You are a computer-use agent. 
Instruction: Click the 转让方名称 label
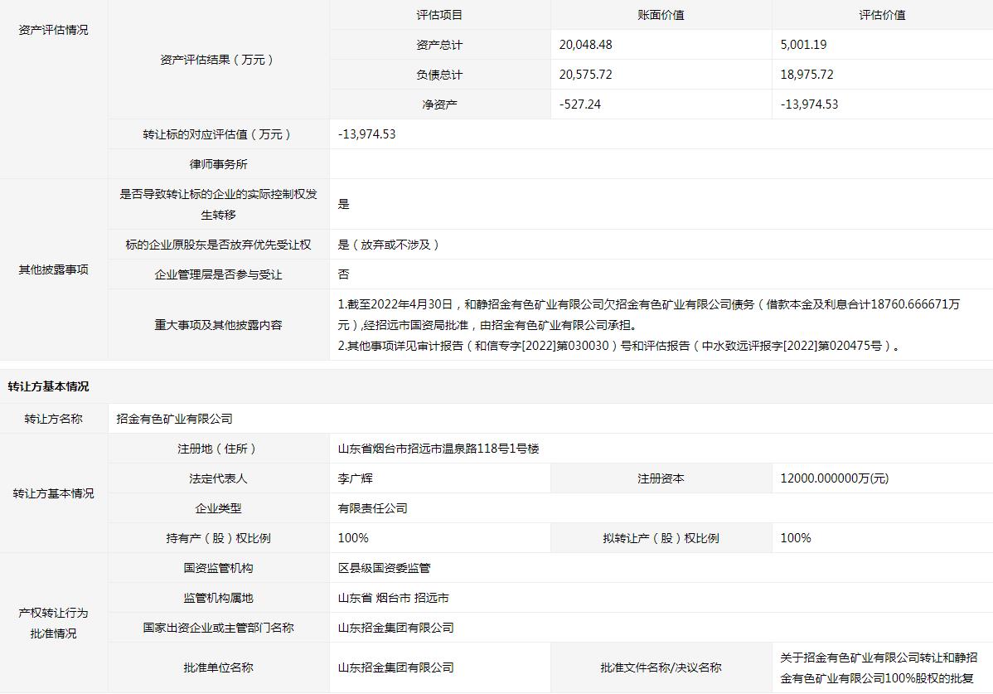[53, 419]
